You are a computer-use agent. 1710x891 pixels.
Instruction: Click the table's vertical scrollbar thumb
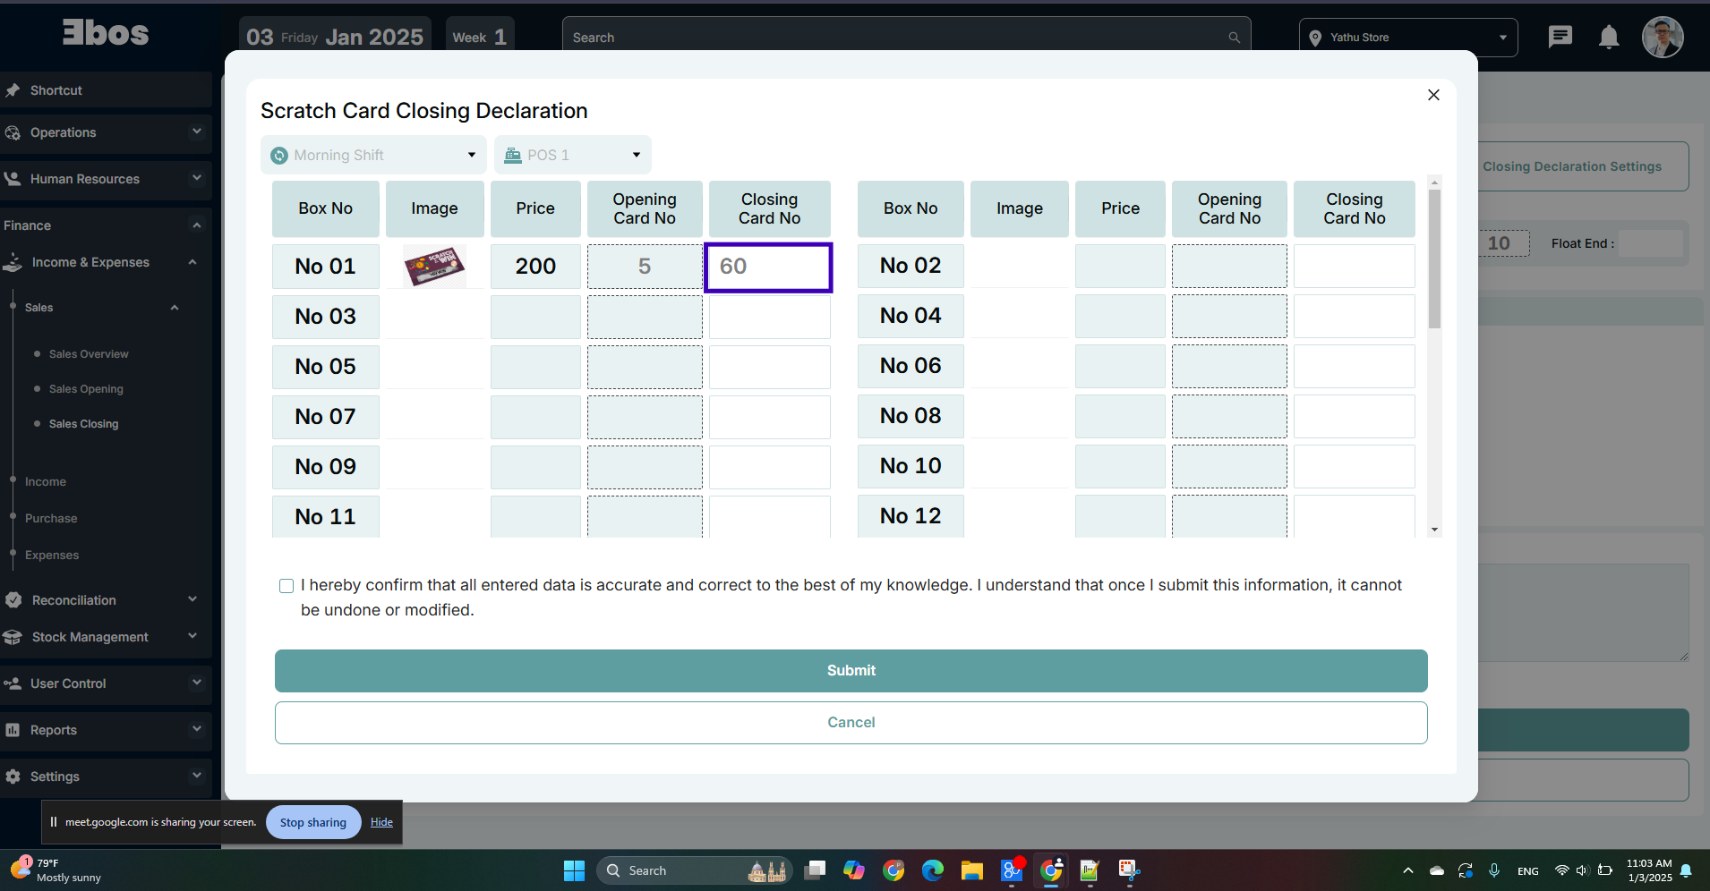pyautogui.click(x=1434, y=259)
